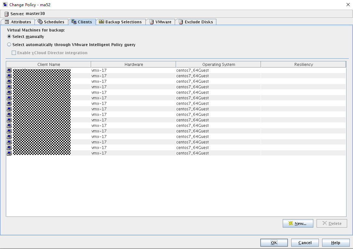Click the Cancel button
The width and height of the screenshot is (353, 249).
[305, 243]
